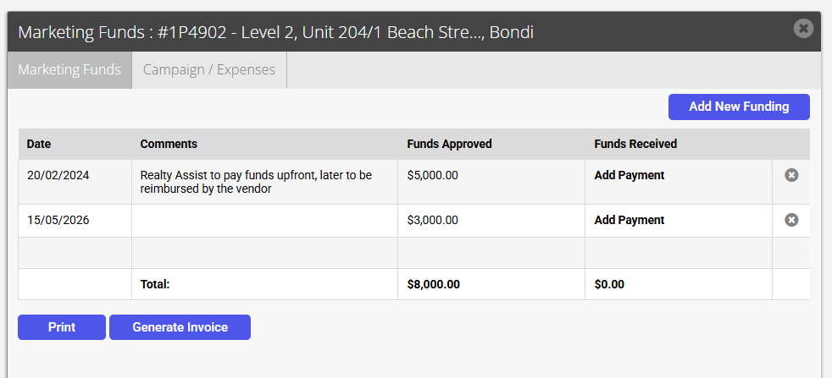Select the 20/02/2024 date cell
This screenshot has width=832, height=378.
tap(75, 182)
